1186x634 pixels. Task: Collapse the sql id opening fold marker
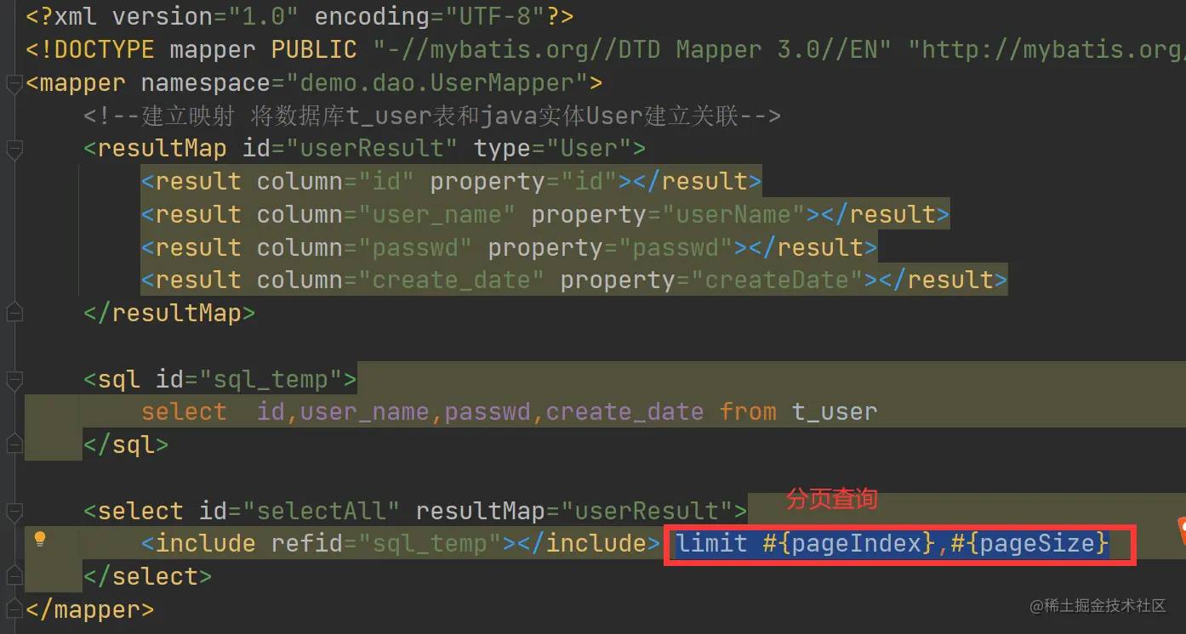[13, 380]
